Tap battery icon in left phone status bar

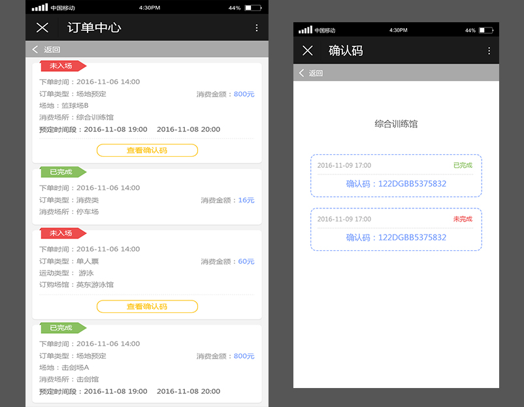click(x=252, y=8)
